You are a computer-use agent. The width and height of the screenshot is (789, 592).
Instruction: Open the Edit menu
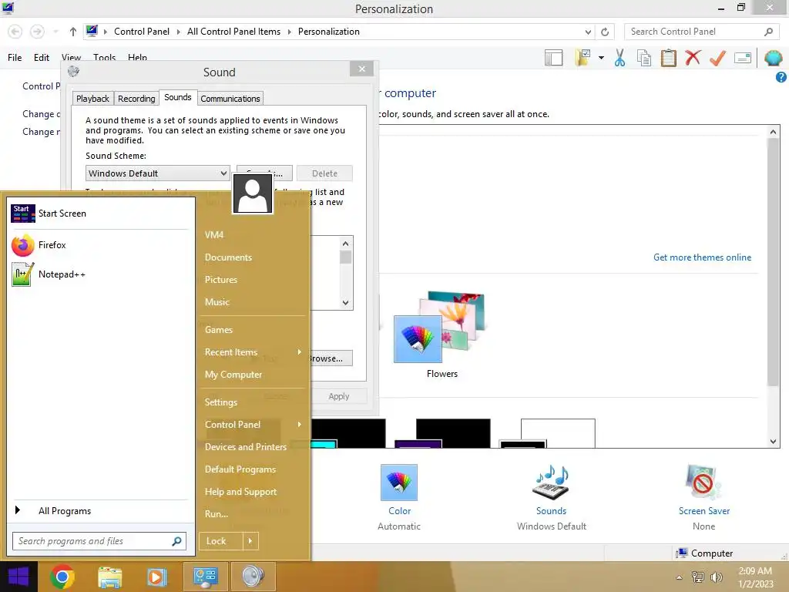point(42,58)
